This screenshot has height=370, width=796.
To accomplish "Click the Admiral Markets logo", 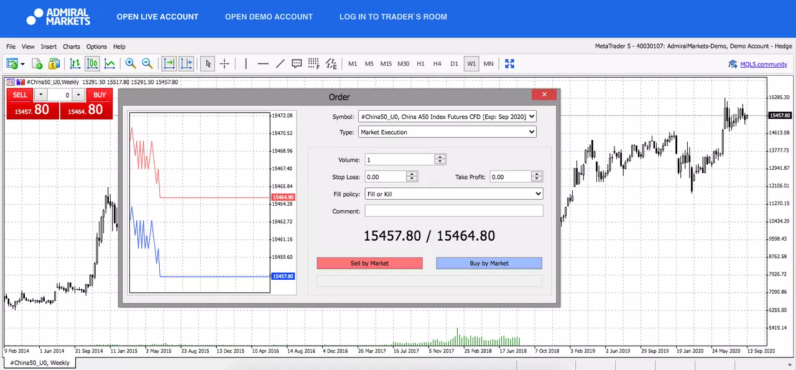I will (58, 17).
